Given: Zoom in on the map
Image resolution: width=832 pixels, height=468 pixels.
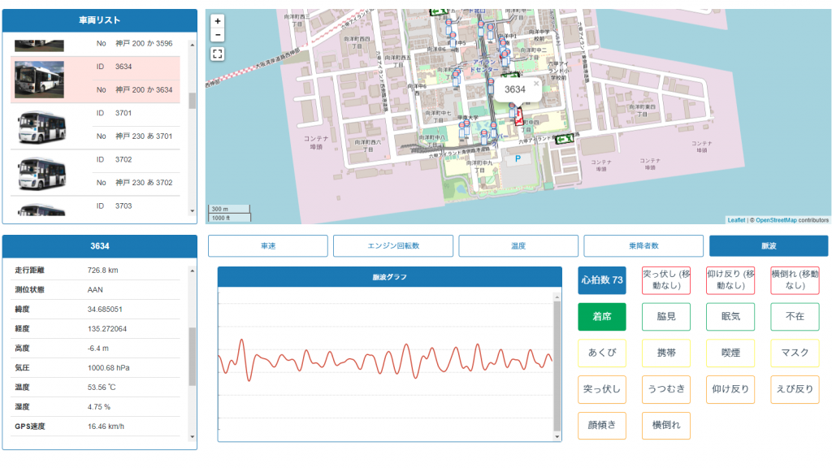Looking at the screenshot, I should coord(217,21).
